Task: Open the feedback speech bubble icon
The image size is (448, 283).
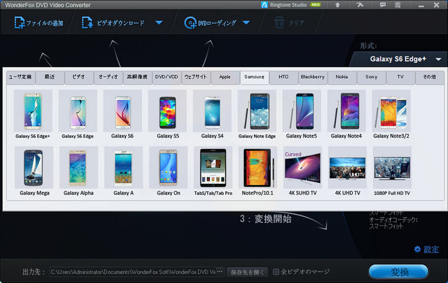Action: pos(383,5)
